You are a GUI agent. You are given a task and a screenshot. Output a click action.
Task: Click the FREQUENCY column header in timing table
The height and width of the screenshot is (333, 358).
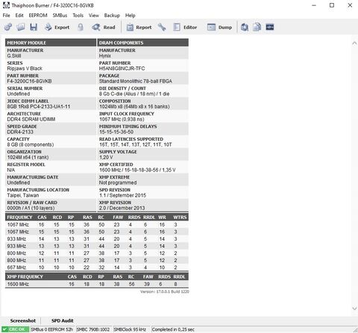pyautogui.click(x=19, y=218)
